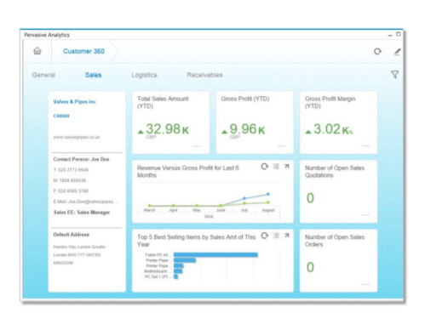This screenshot has height=324, width=425.
Task: Show list view of Revenue chart
Action: 276,167
